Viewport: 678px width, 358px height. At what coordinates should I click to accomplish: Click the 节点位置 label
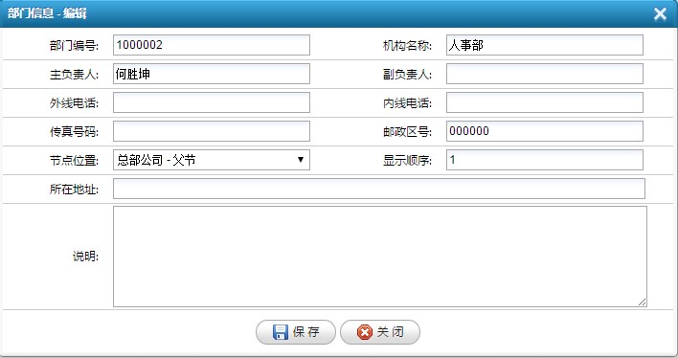[74, 161]
